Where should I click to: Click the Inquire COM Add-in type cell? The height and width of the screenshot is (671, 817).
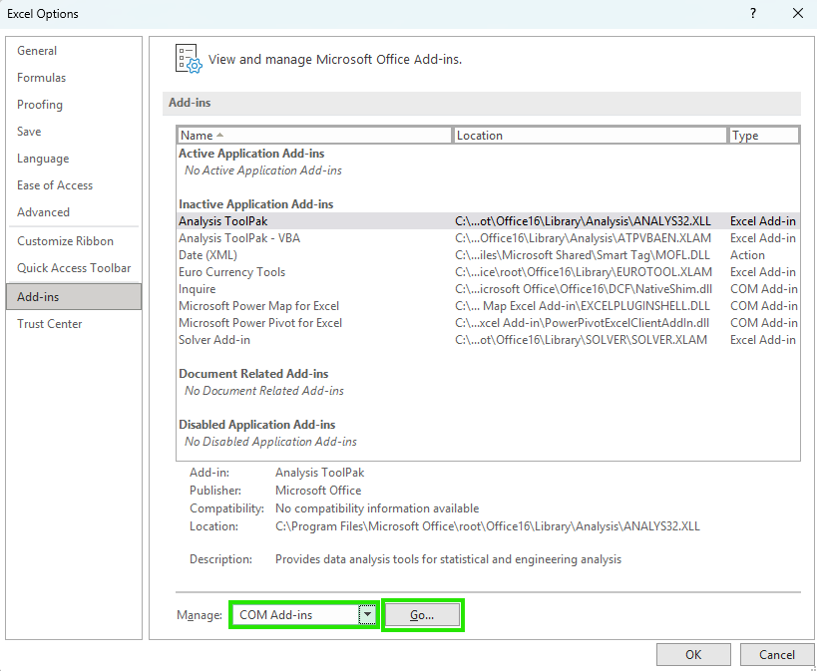point(763,289)
